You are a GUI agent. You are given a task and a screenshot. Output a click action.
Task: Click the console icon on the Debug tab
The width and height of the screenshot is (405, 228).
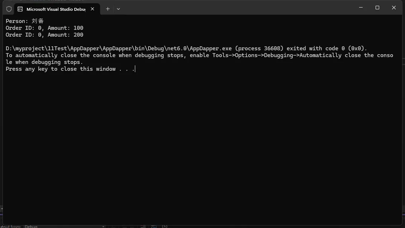[x=20, y=9]
